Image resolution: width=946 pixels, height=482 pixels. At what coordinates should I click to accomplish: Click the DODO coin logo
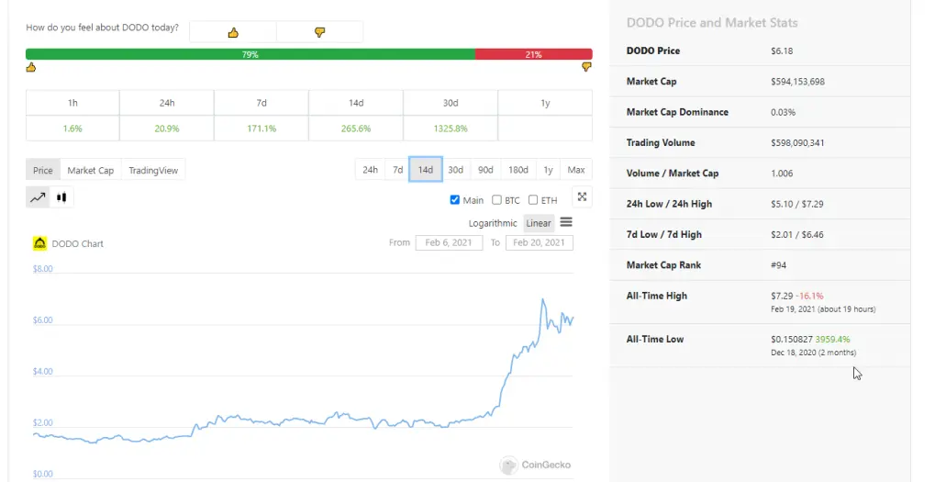[x=39, y=243]
